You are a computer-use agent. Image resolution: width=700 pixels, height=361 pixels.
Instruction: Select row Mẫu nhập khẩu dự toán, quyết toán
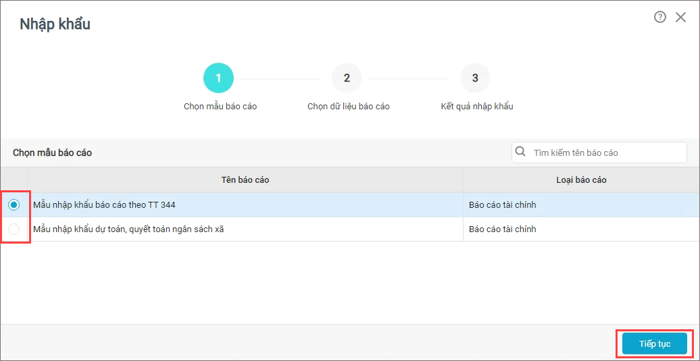pyautogui.click(x=350, y=229)
